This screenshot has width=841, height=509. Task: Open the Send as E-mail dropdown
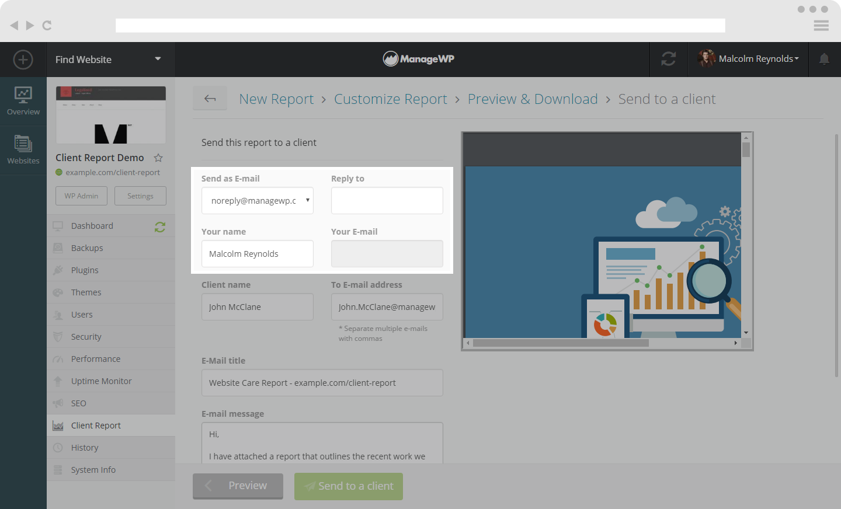click(x=258, y=200)
